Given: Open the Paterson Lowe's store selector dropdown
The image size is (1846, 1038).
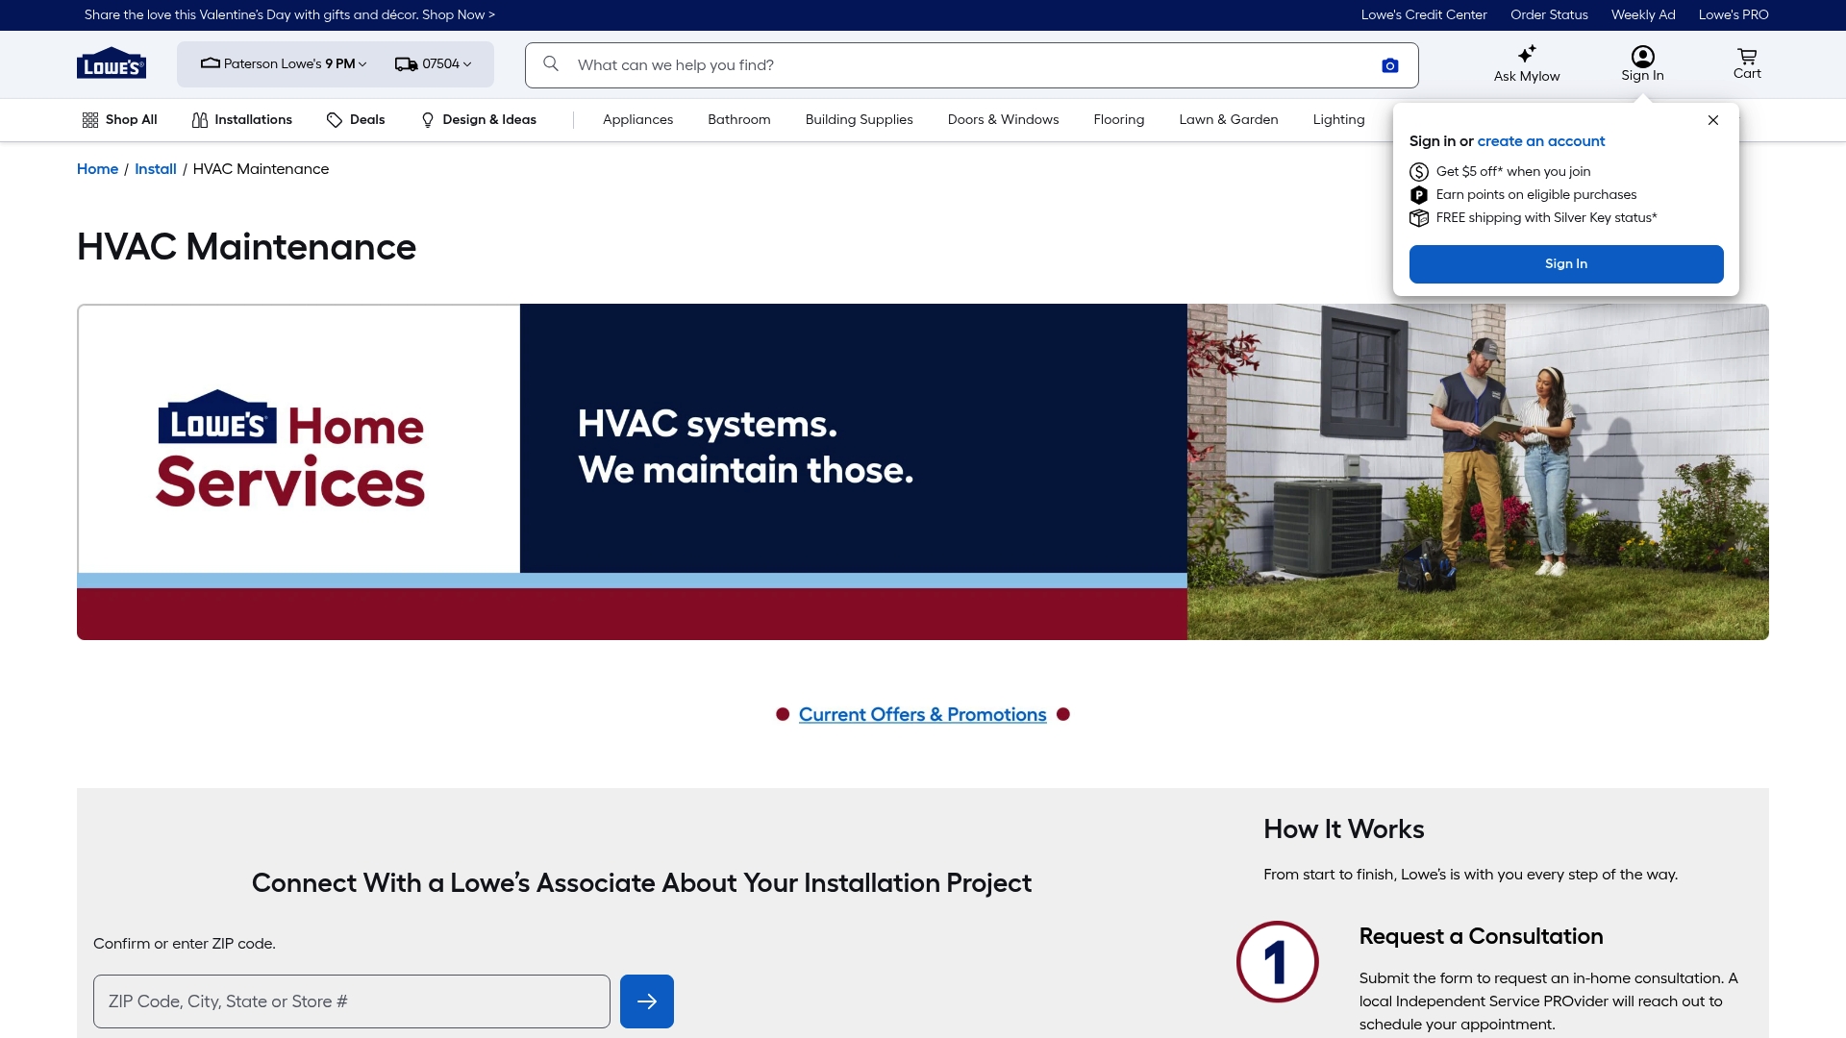Looking at the screenshot, I should pyautogui.click(x=284, y=64).
